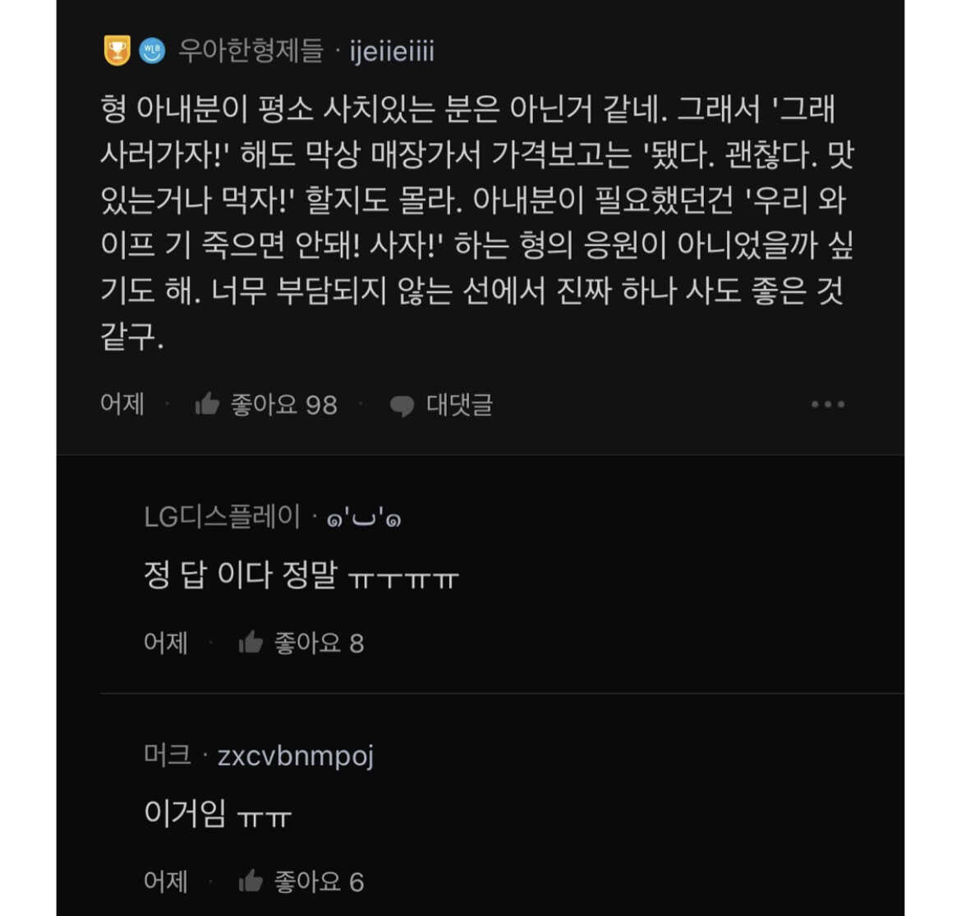View the zxcvbnmpoj user profile
Viewport: 961px width, 916px height.
(x=296, y=755)
